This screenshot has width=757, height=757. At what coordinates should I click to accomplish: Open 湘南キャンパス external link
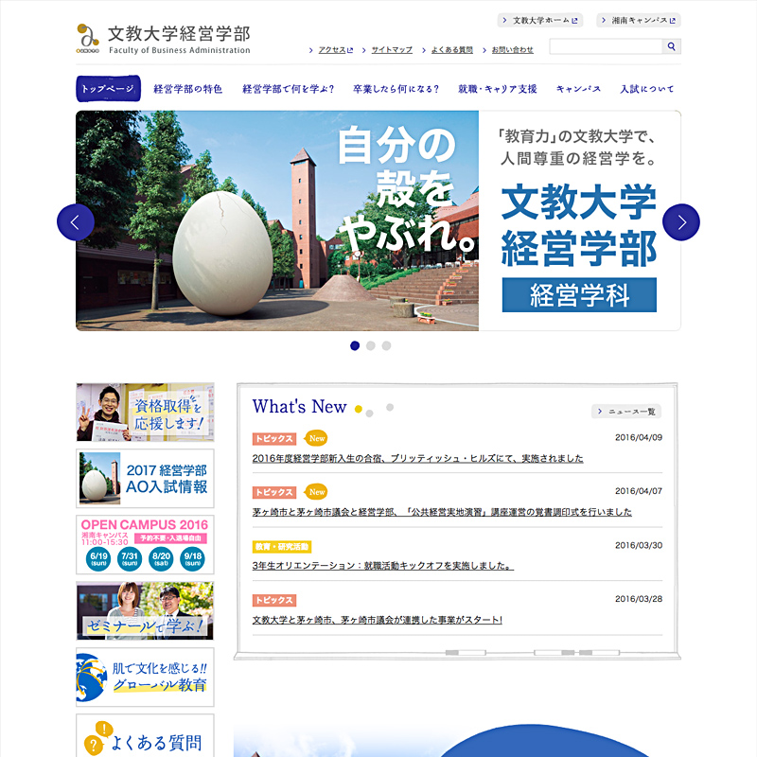pos(638,20)
